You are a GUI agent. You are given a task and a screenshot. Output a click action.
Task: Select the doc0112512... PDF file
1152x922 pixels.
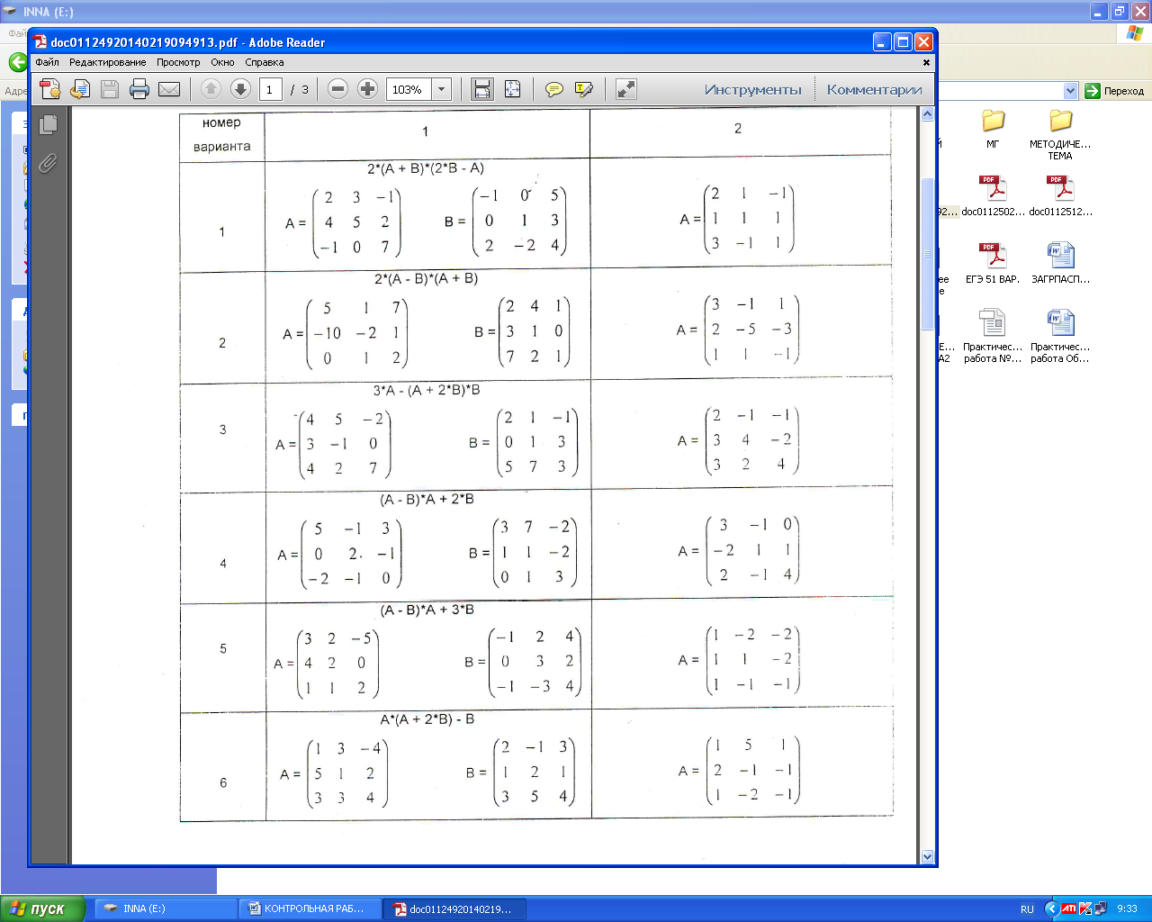tap(1060, 195)
